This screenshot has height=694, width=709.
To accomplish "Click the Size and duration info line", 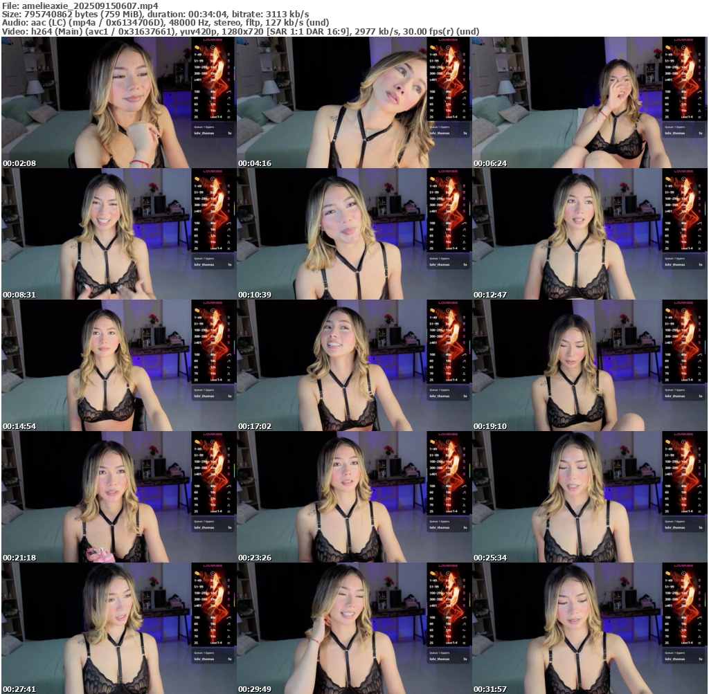I will click(156, 14).
